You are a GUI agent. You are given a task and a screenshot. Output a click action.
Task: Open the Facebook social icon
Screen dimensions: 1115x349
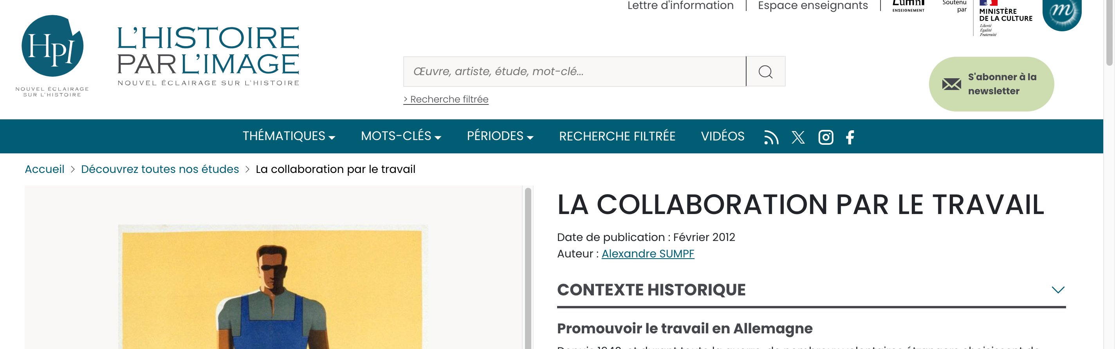(850, 137)
